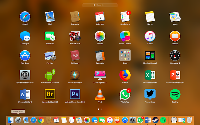Open Game Center

(x=125, y=36)
